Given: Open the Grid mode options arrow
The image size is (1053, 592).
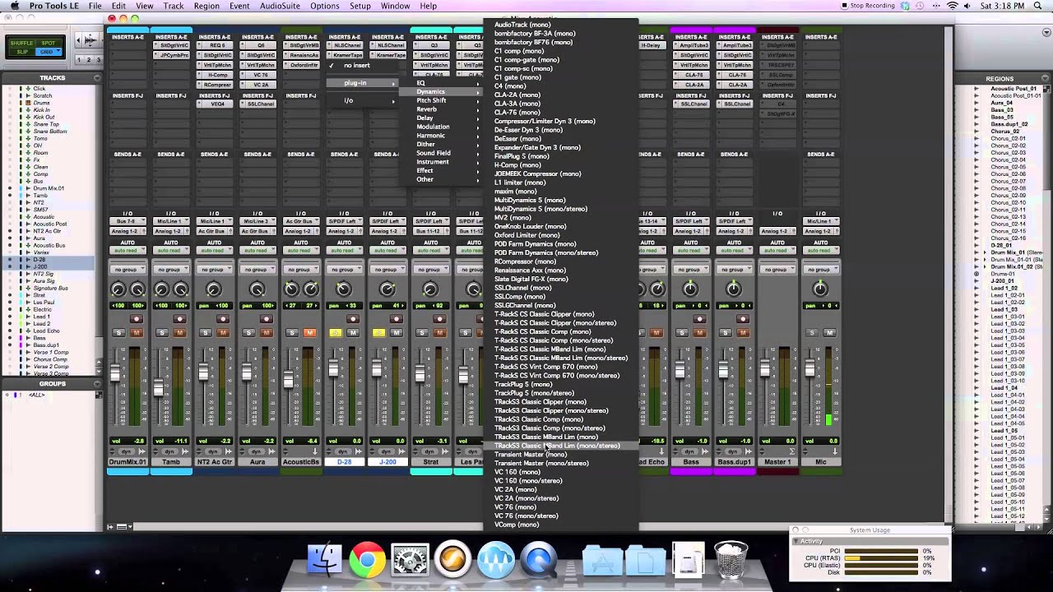Looking at the screenshot, I should point(58,52).
